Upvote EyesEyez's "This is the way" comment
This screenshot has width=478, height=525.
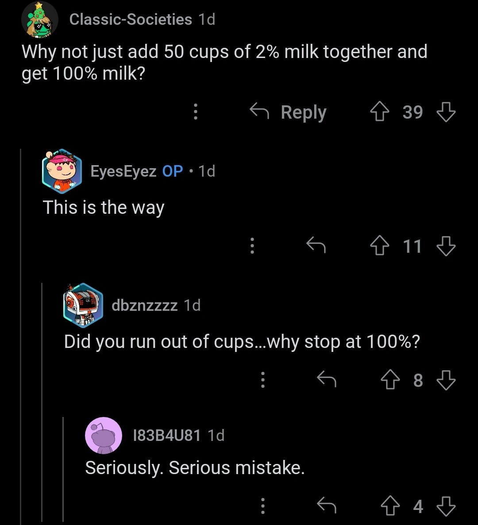coord(379,246)
